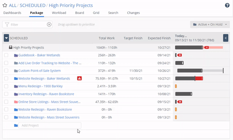This screenshot has height=140, width=233.
Task: Click the ALL breadcrumb link
Action: pyautogui.click(x=12, y=5)
